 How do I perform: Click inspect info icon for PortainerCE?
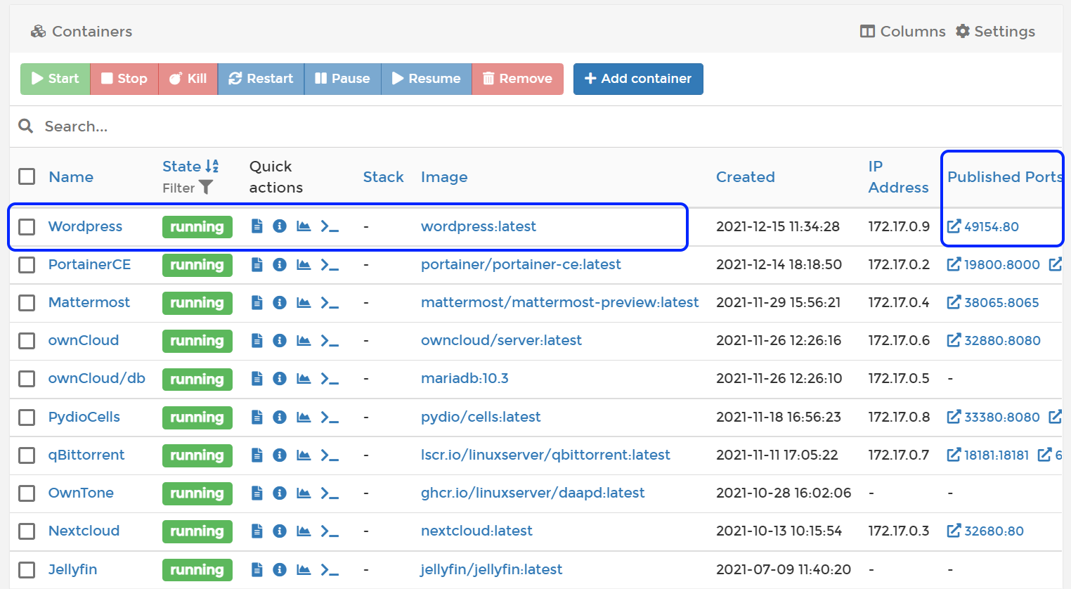click(280, 264)
